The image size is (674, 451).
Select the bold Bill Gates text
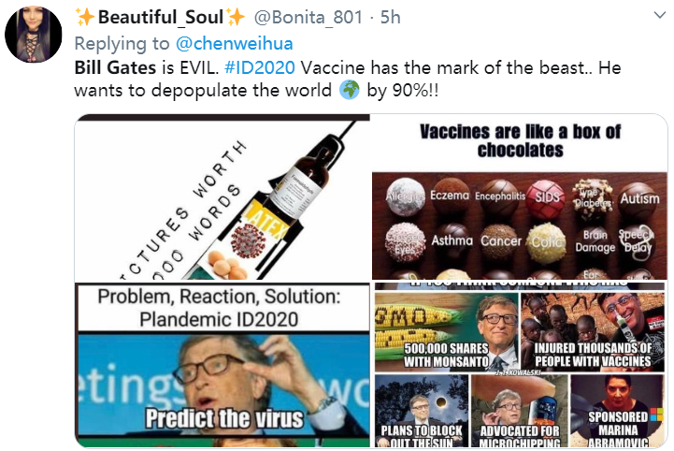(x=115, y=67)
